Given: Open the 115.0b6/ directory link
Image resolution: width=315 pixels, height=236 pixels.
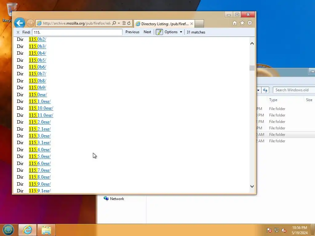Looking at the screenshot, I should click(x=37, y=67).
